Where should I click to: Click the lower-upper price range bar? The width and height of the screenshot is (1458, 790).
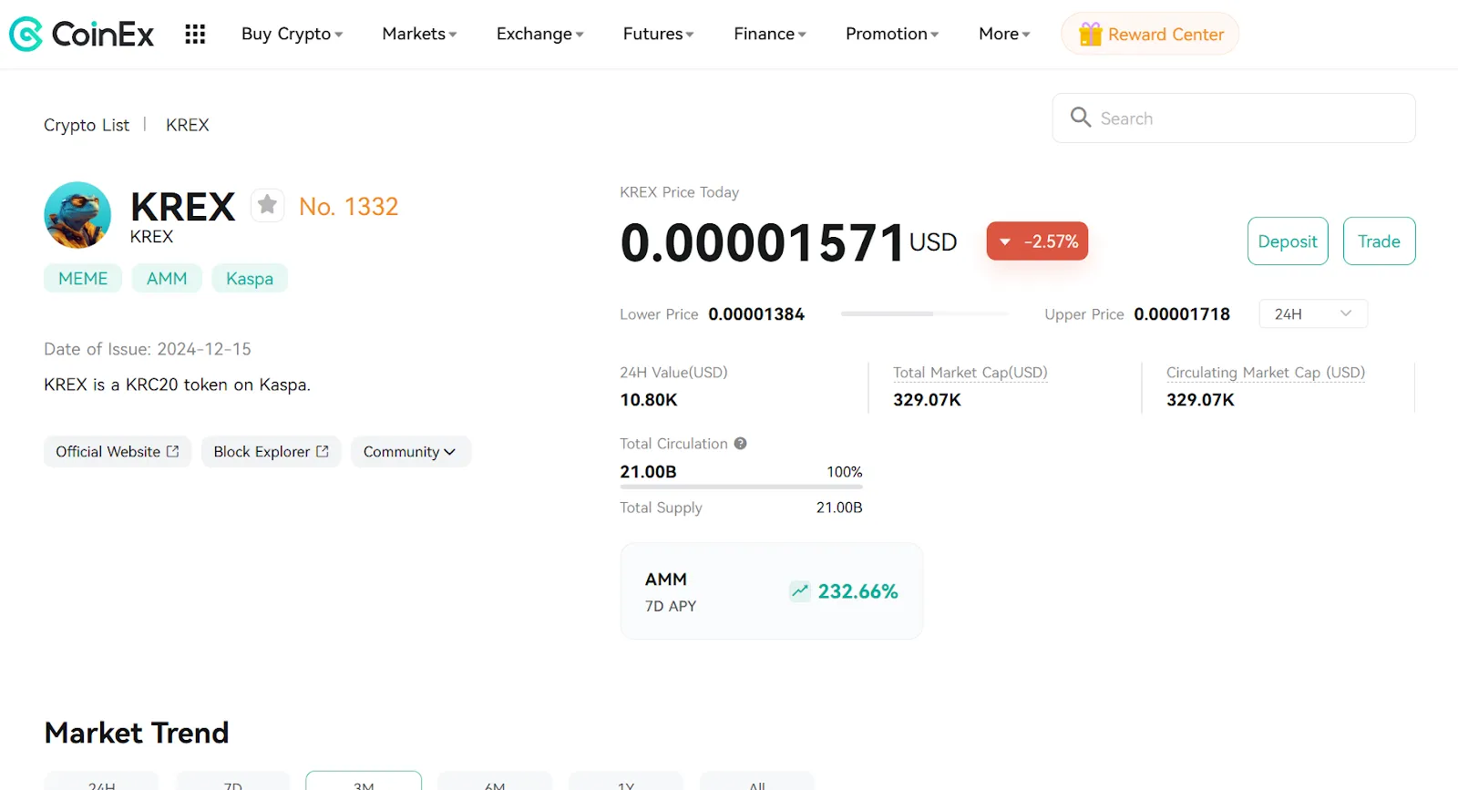click(925, 313)
